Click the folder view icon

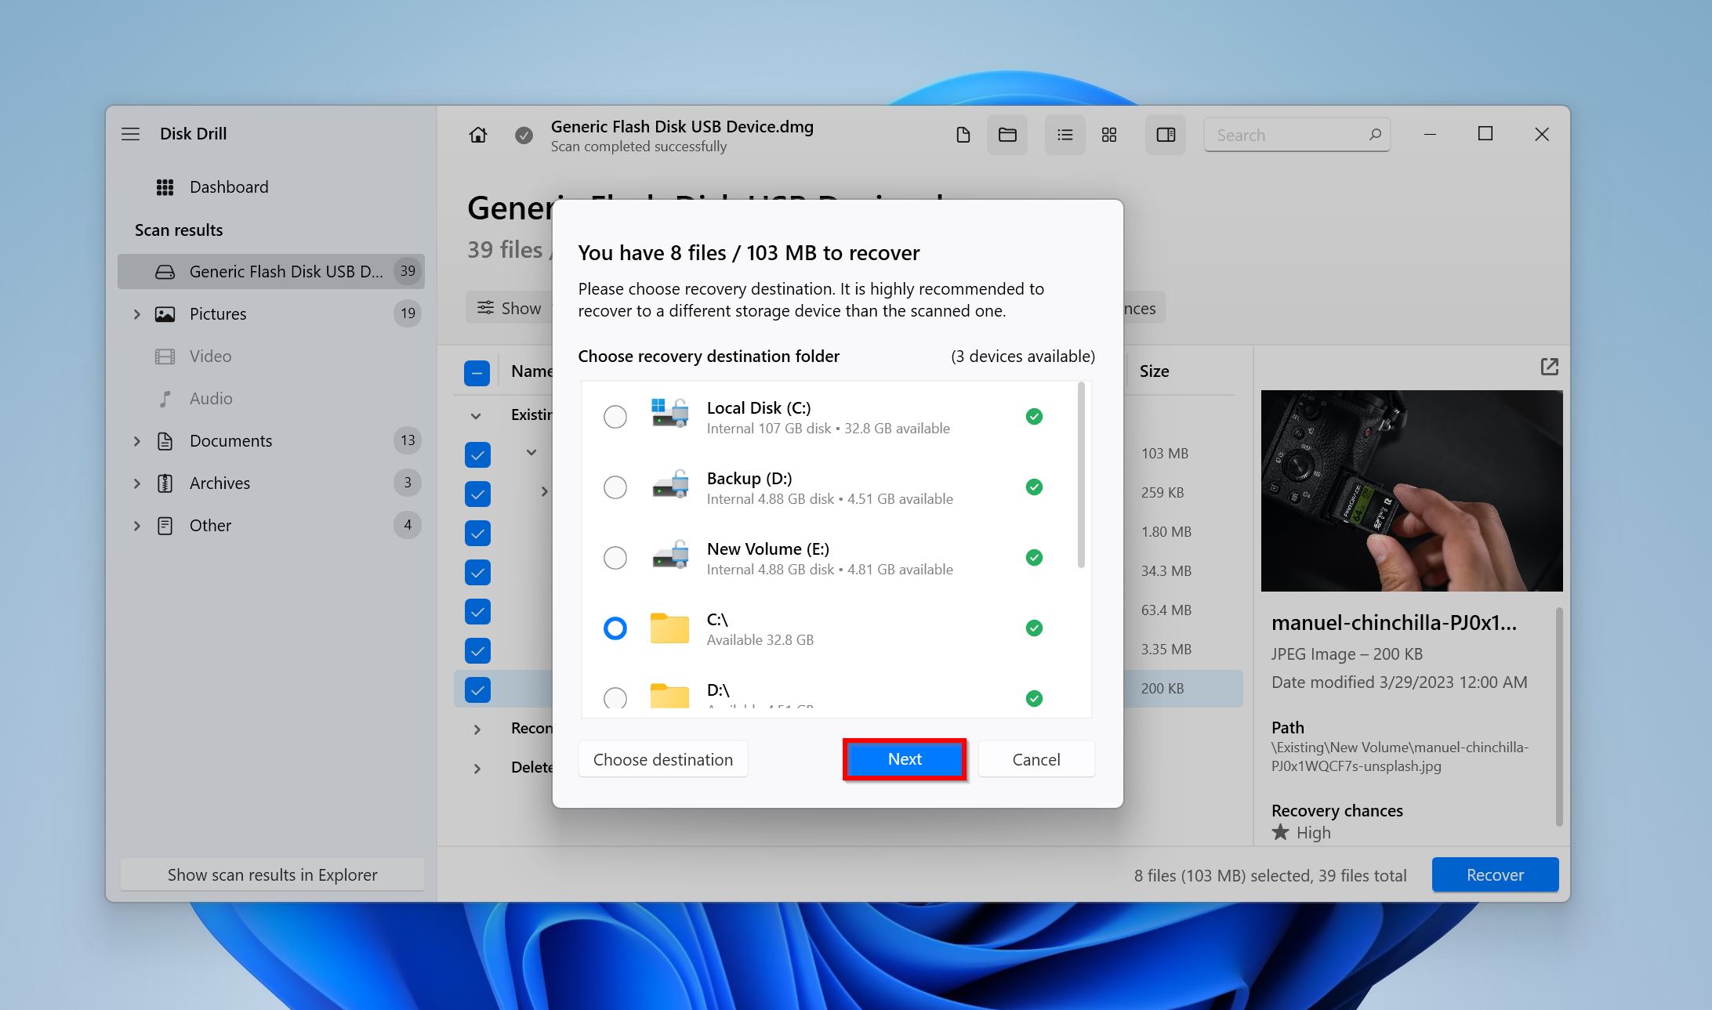(1007, 133)
